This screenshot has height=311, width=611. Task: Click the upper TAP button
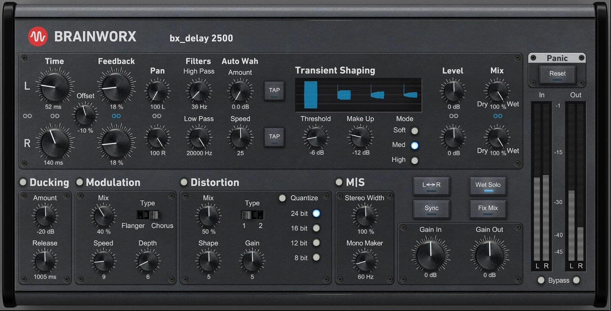click(x=274, y=91)
